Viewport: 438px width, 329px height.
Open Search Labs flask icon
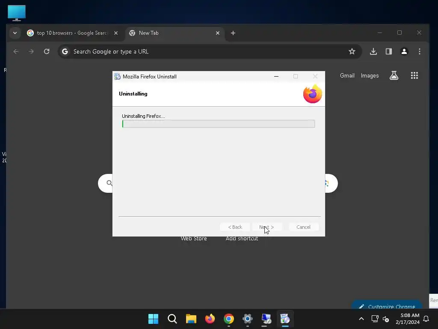click(x=394, y=75)
